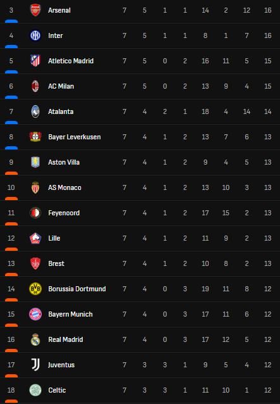Click rank number 14 in standings

pos(11,289)
